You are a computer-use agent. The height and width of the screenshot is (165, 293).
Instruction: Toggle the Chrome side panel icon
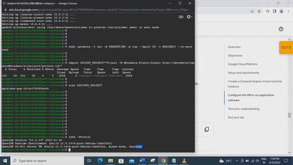pyautogui.click(x=274, y=11)
